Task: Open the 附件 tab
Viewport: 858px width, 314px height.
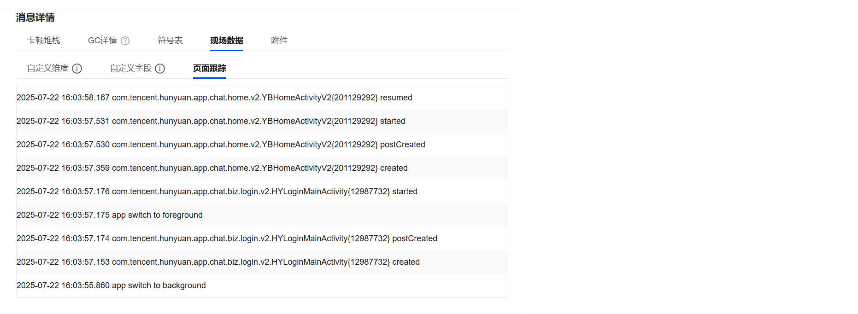Action: (279, 41)
